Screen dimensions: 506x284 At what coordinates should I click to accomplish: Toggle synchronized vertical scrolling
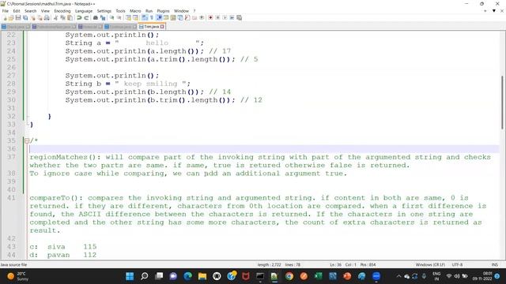[x=128, y=17]
